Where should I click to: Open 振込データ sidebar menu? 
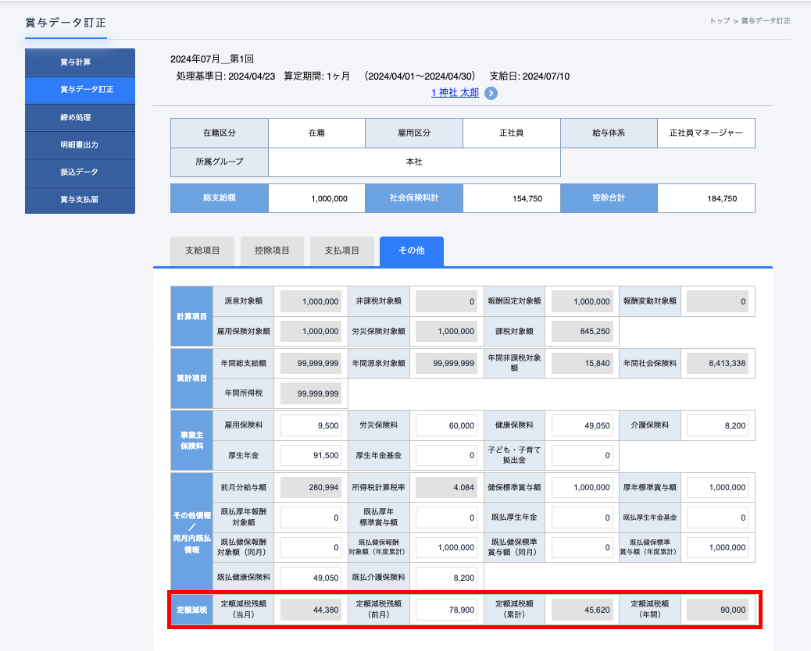click(x=80, y=172)
